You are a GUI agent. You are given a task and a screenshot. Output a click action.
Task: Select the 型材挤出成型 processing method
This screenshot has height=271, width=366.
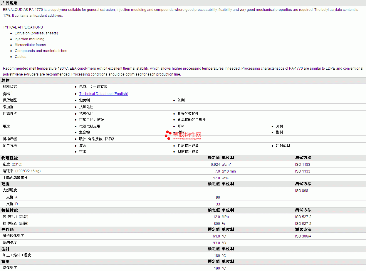point(188,152)
